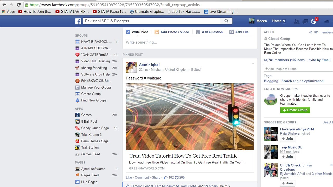333x187 pixels.
Task: Open Video Urdu Training group
Action: coord(95,61)
